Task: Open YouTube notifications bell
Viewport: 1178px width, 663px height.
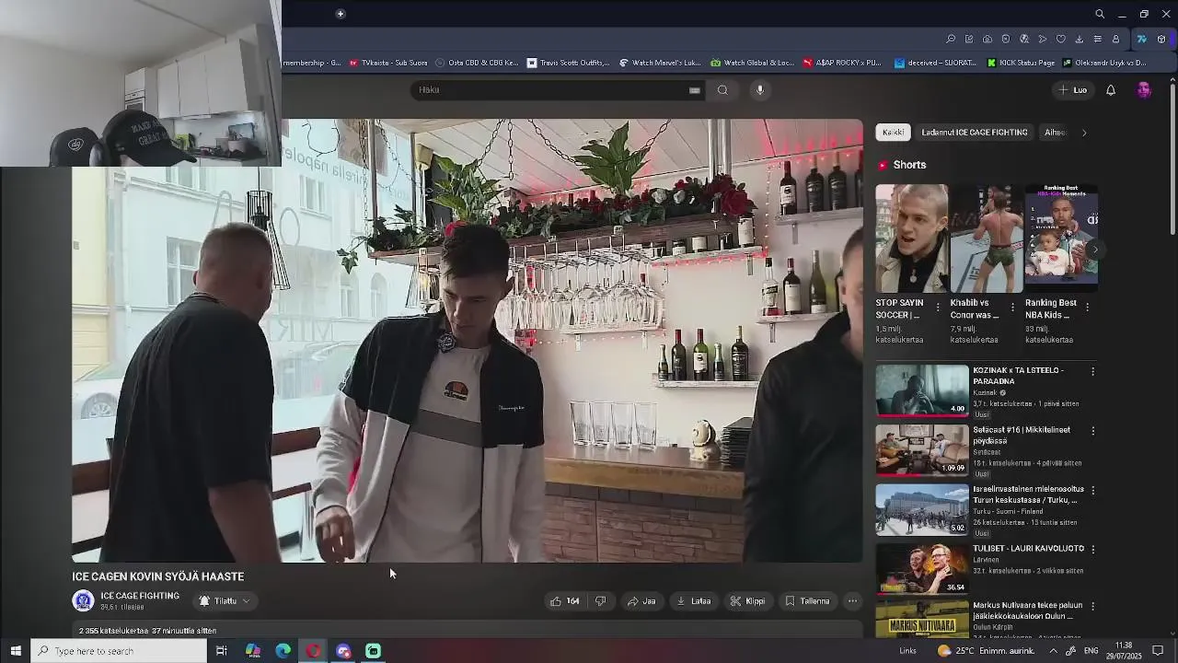Action: [1111, 90]
